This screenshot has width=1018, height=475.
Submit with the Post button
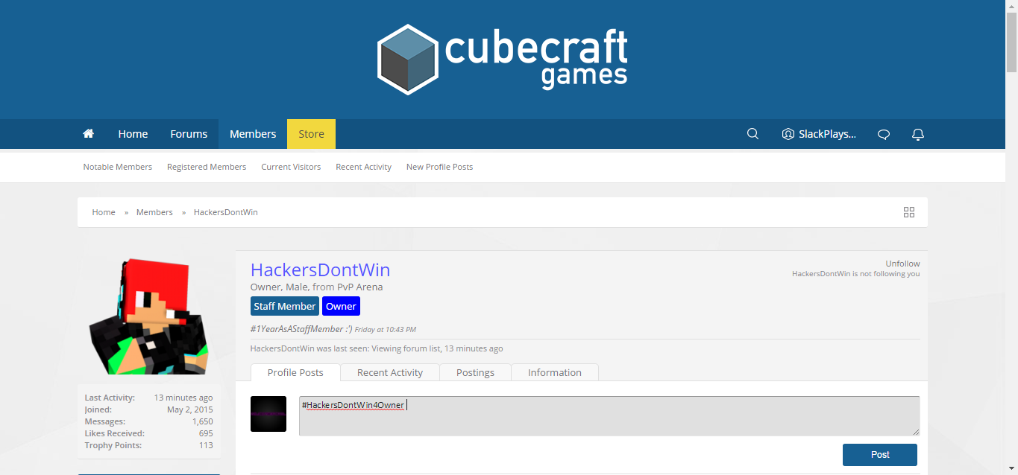[x=880, y=454]
